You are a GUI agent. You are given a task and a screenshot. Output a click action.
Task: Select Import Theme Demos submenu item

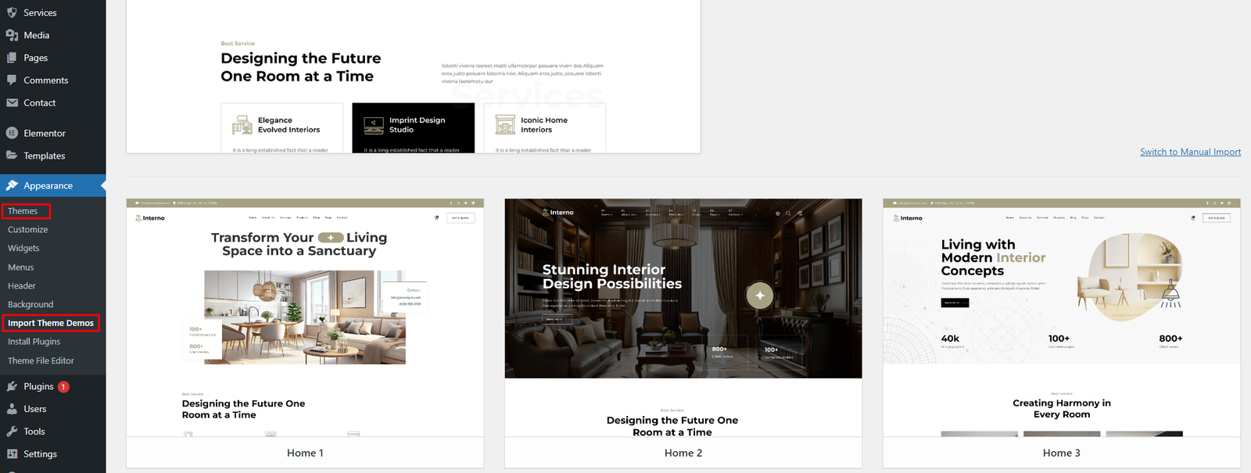click(51, 323)
